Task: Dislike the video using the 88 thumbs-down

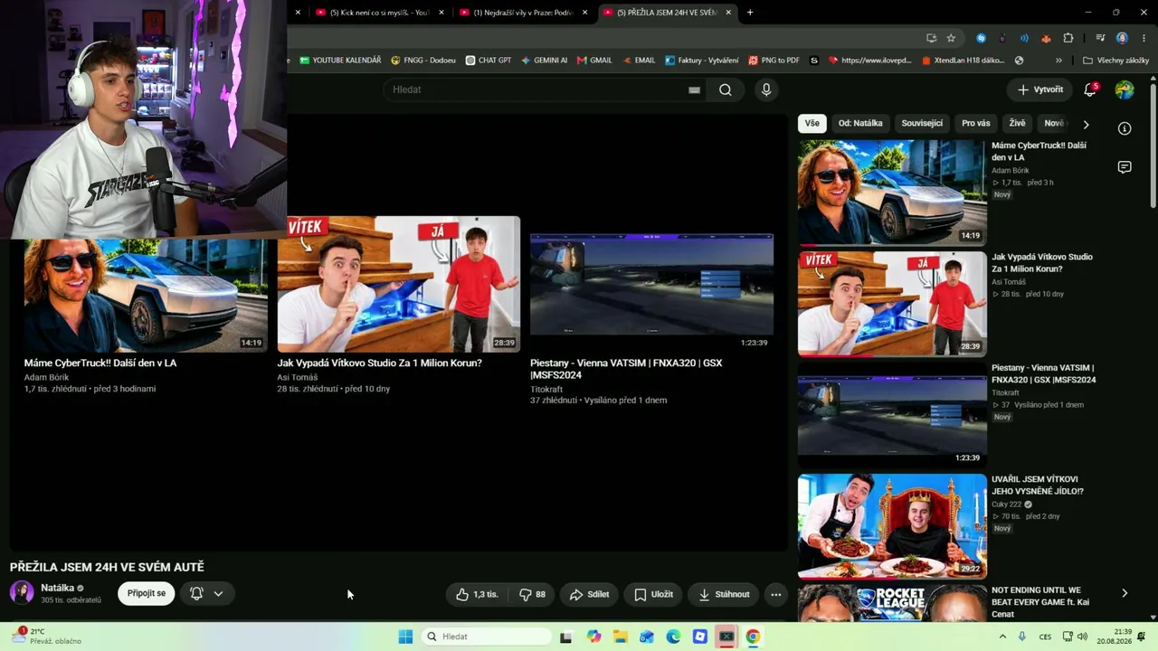Action: click(x=532, y=594)
